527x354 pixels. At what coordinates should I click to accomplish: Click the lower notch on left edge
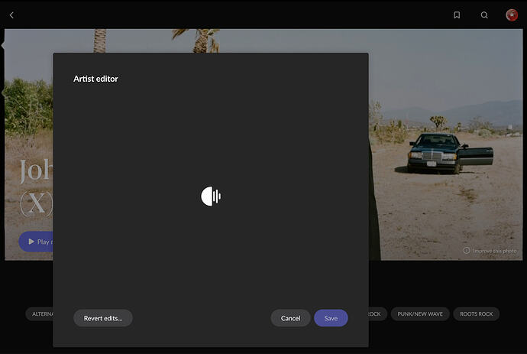click(3, 93)
